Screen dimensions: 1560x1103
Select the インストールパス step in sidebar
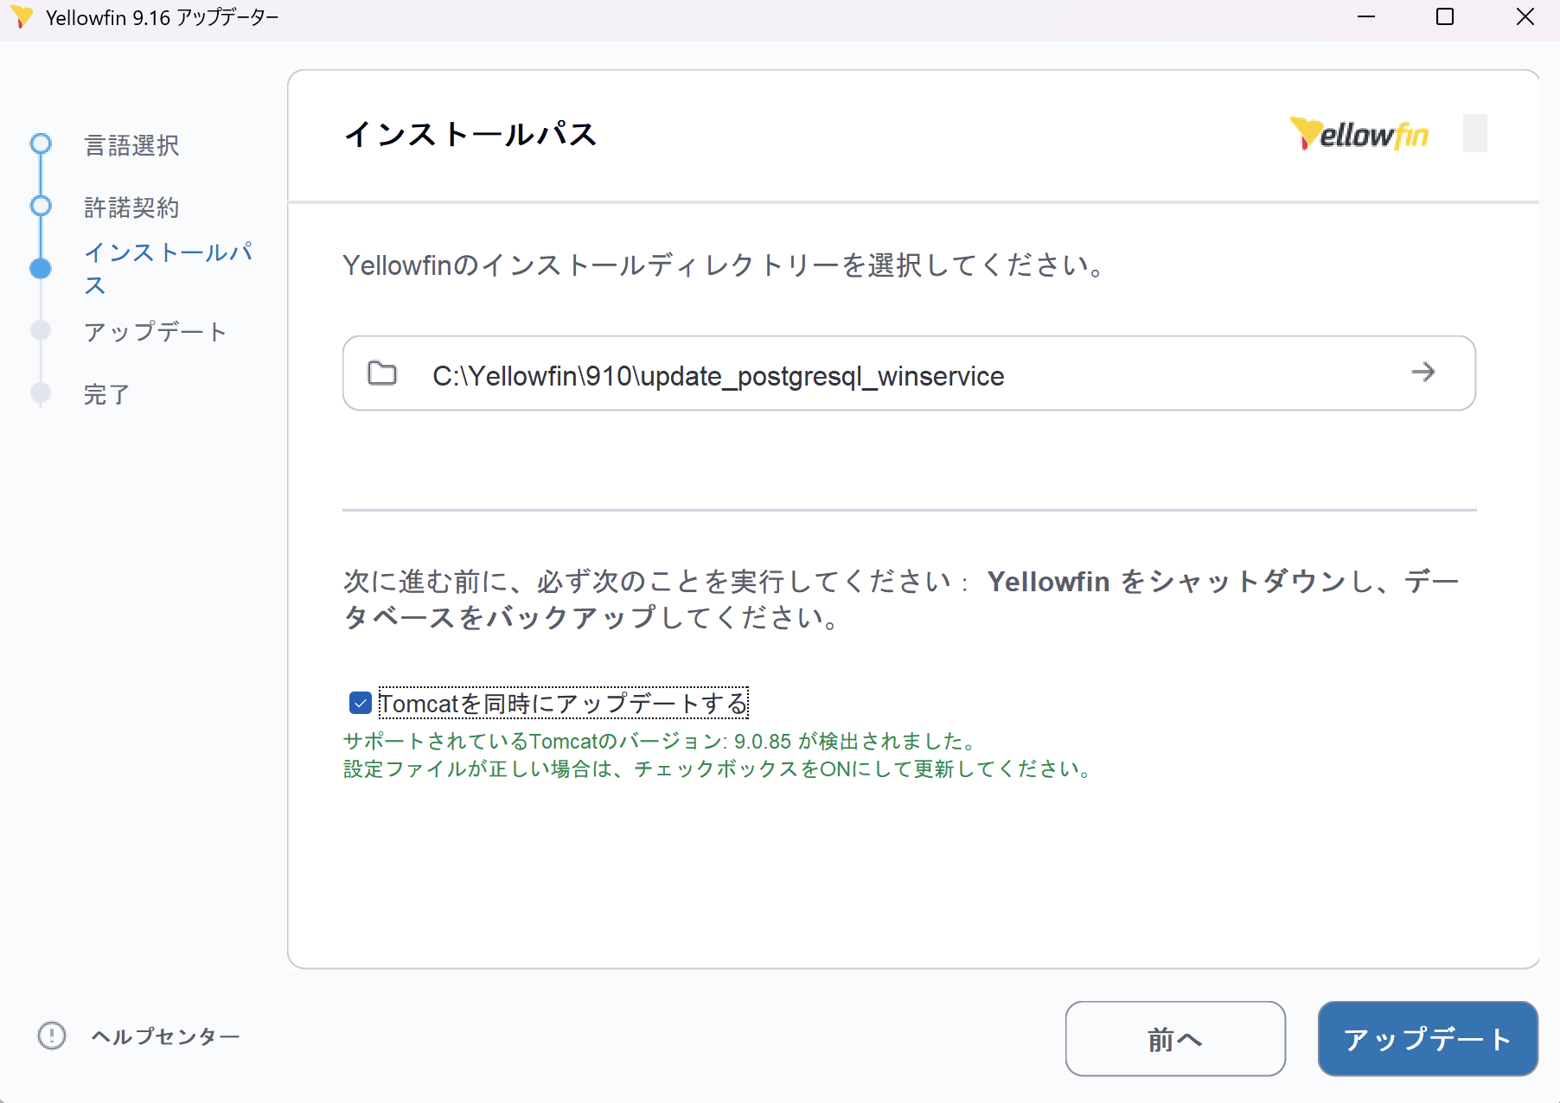pyautogui.click(x=169, y=268)
